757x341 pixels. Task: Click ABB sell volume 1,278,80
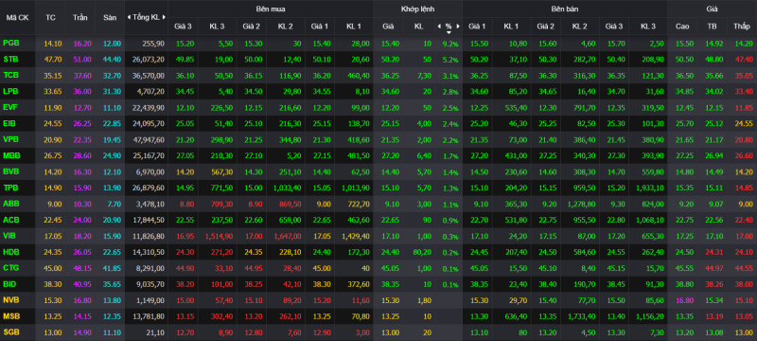[x=582, y=204]
